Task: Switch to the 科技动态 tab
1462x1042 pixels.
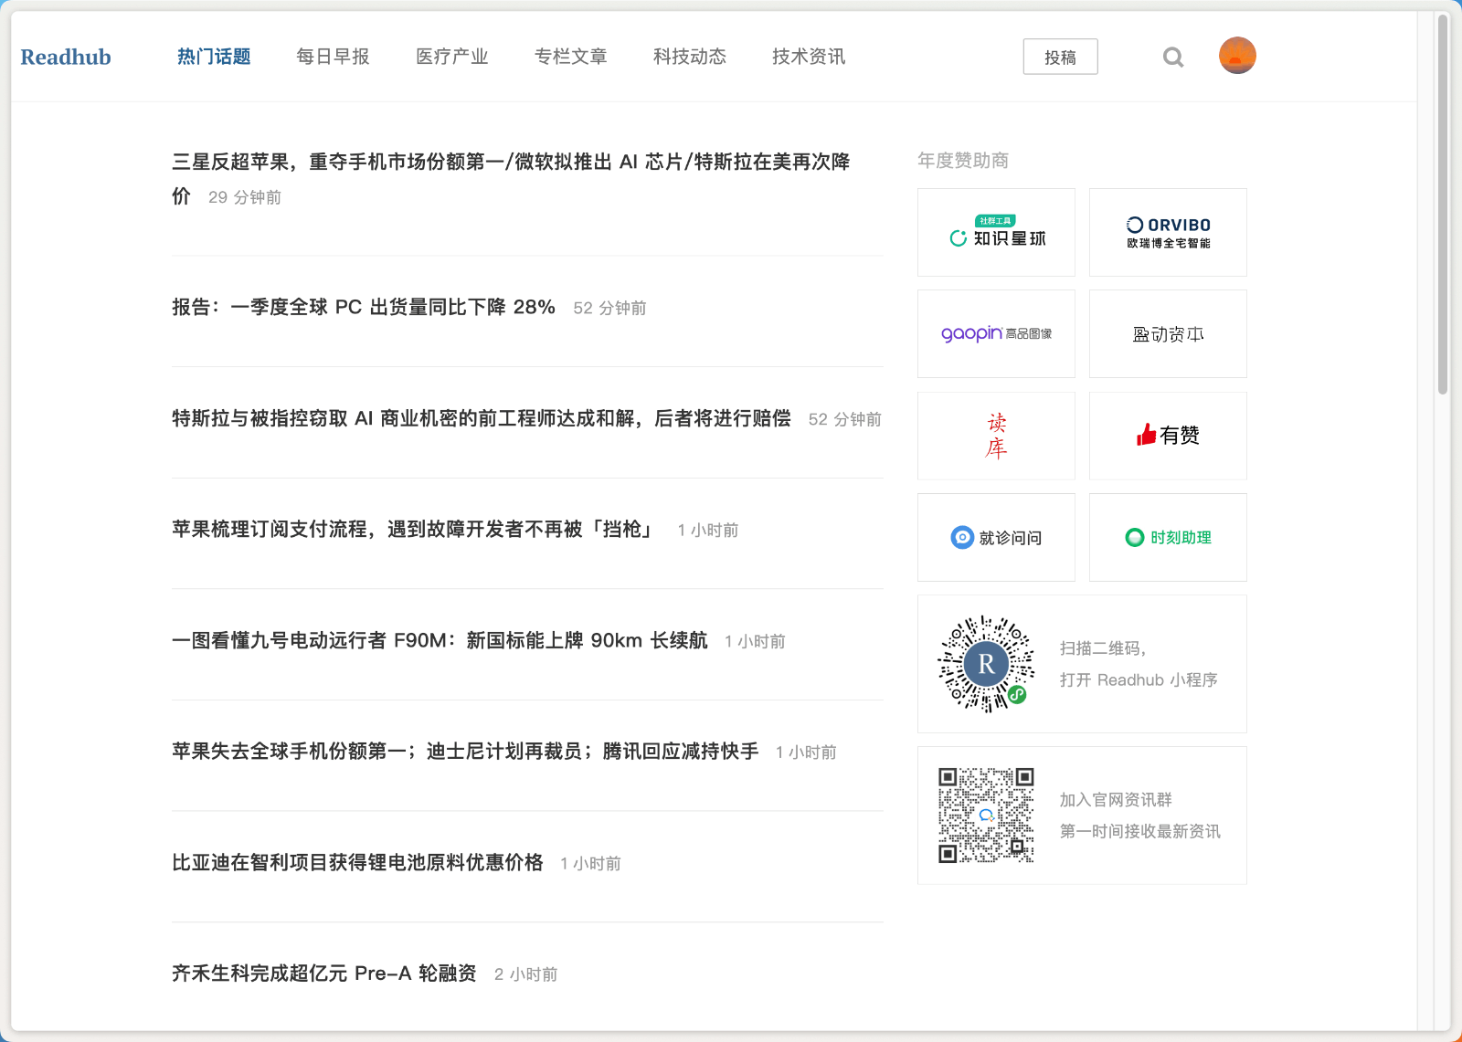Action: pyautogui.click(x=689, y=57)
